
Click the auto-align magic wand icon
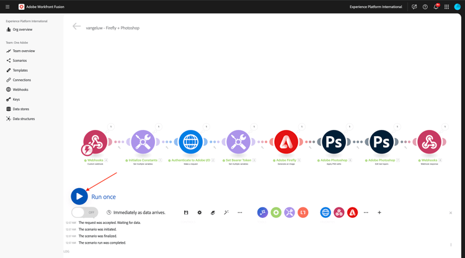click(226, 212)
